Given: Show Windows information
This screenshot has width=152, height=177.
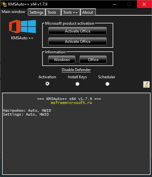Looking at the screenshot, I should point(62,59).
